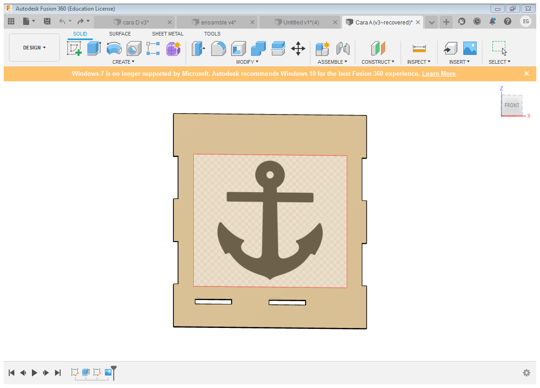The height and width of the screenshot is (388, 540).
Task: Select the canvas feature in timeline
Action: pos(108,372)
